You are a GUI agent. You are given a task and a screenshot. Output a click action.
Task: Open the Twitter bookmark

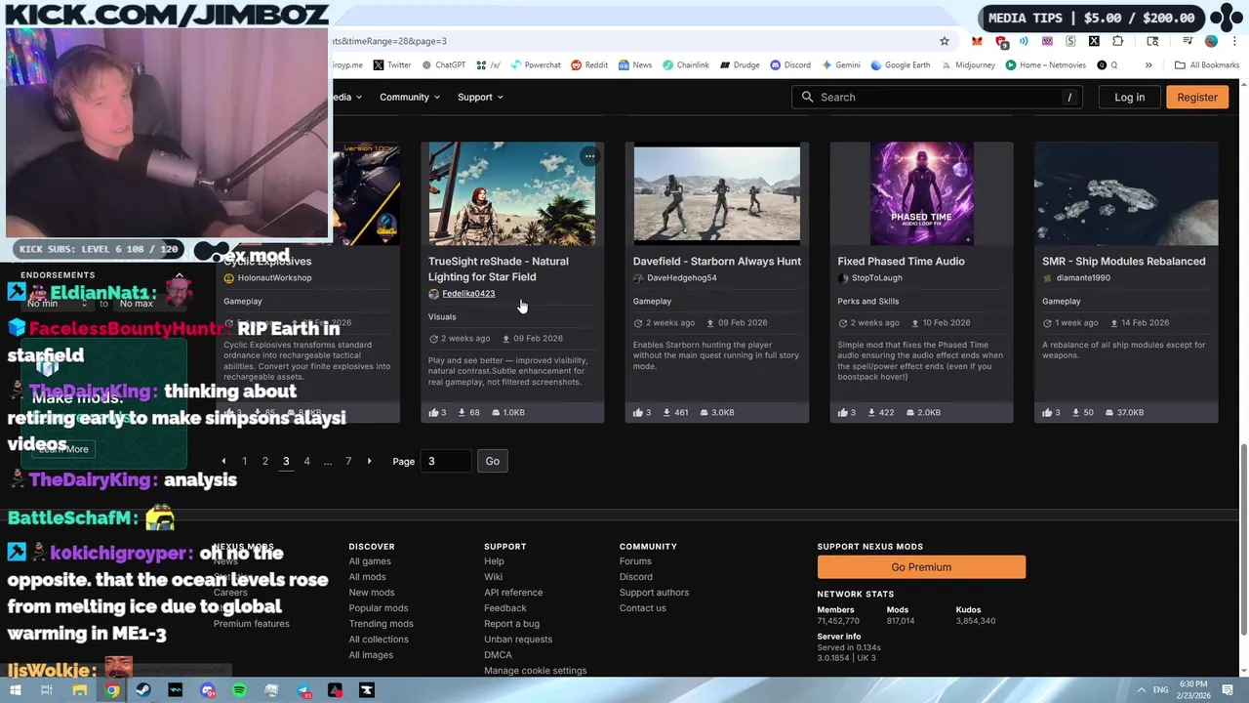[x=391, y=65]
